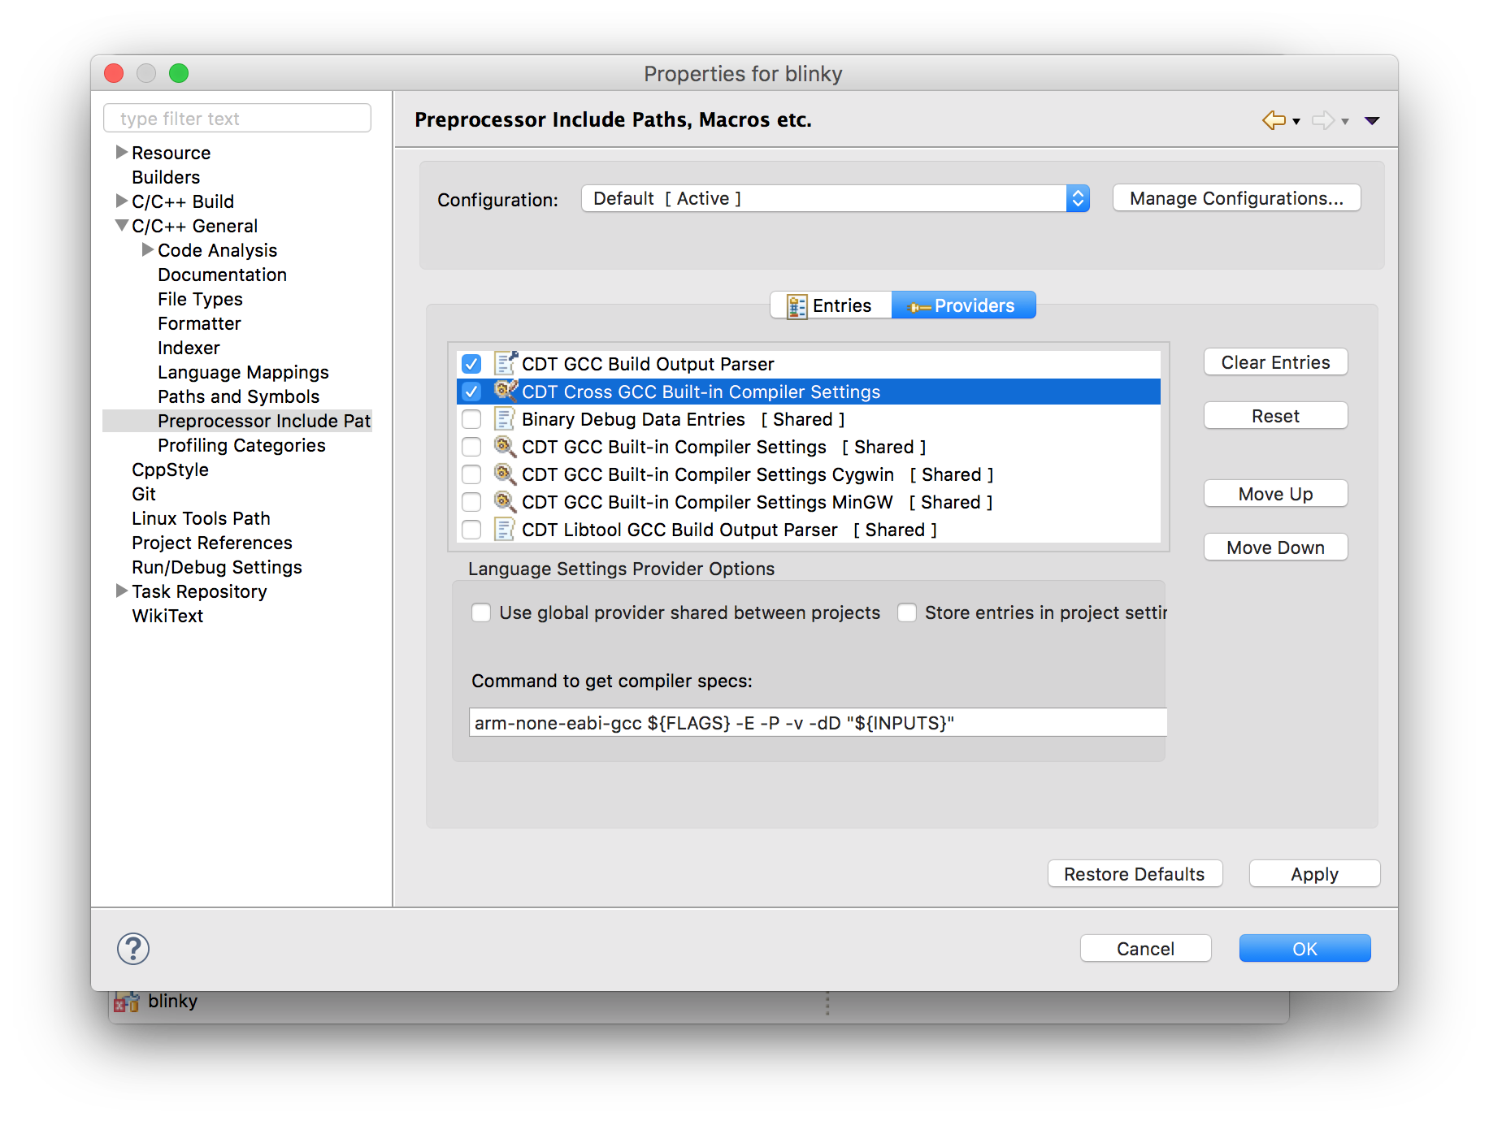
Task: Open back history dropdown arrow
Action: coord(1296,121)
